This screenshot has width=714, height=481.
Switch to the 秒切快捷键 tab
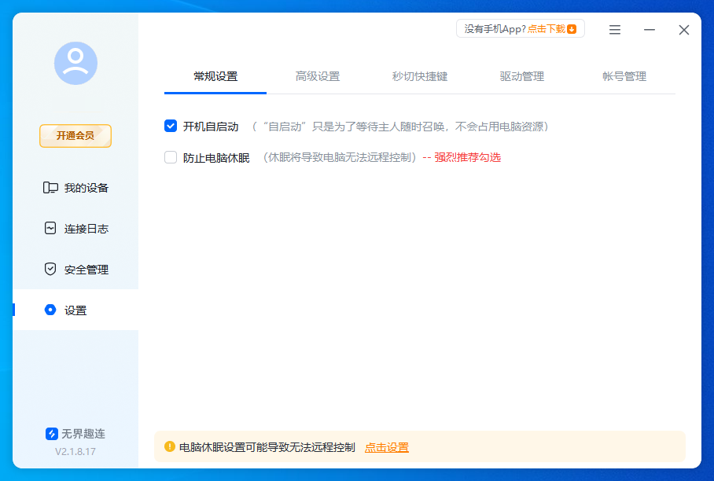pyautogui.click(x=419, y=76)
